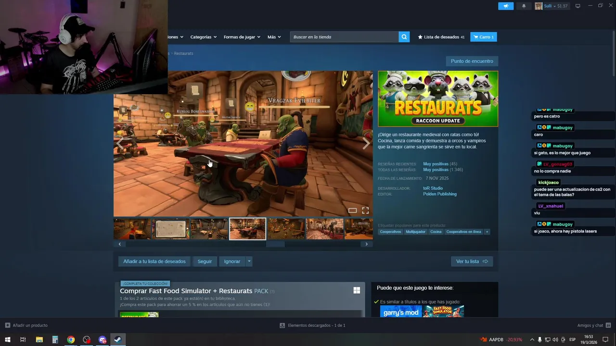Image resolution: width=616 pixels, height=346 pixels.
Task: Click the Cooperativos en línea tag
Action: 463,232
